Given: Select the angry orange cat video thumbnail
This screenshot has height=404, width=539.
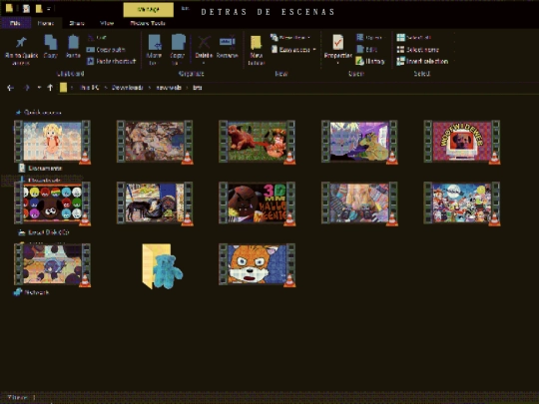Looking at the screenshot, I should coord(258,264).
